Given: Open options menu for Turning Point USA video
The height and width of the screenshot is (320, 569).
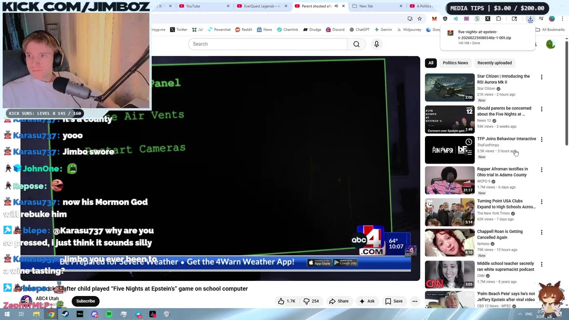Looking at the screenshot, I should click(x=541, y=202).
